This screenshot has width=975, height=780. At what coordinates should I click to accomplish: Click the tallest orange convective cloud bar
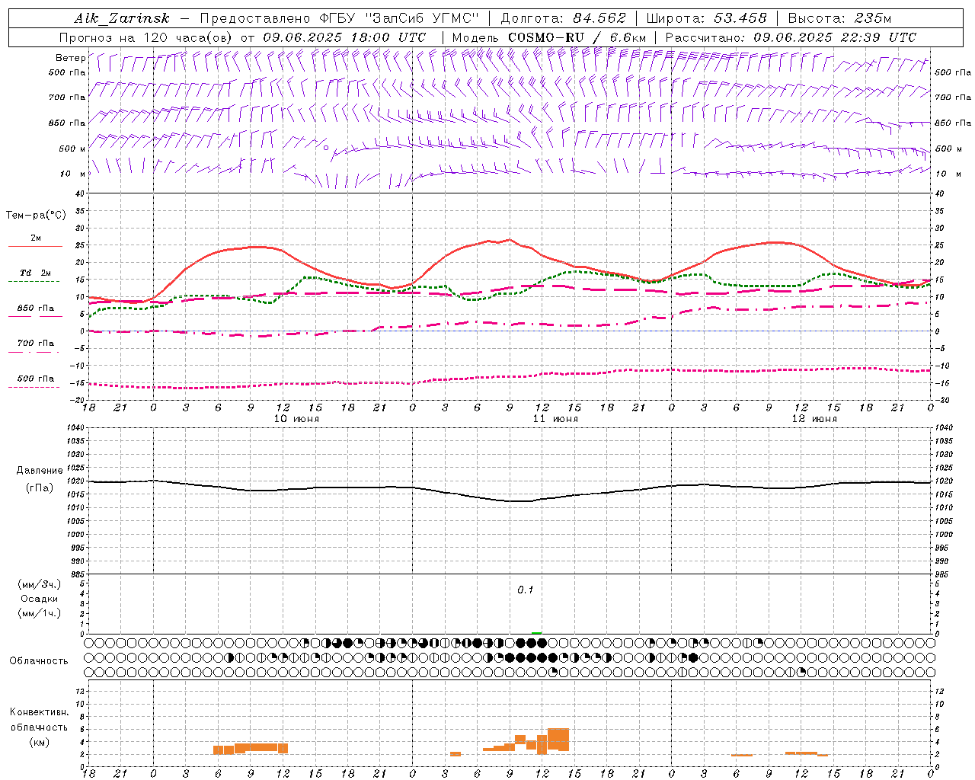[558, 740]
